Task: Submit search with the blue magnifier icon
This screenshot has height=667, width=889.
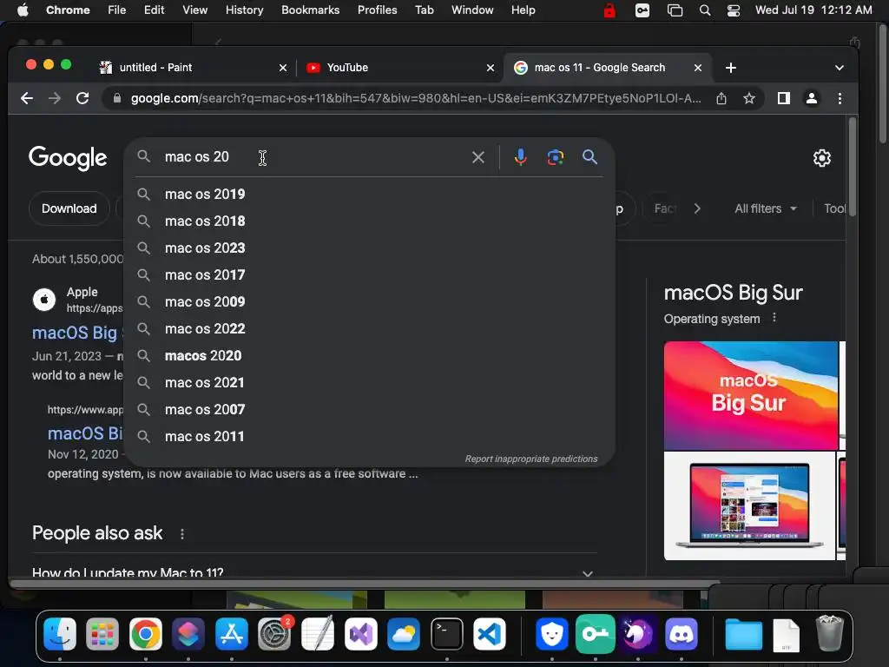Action: coord(589,157)
